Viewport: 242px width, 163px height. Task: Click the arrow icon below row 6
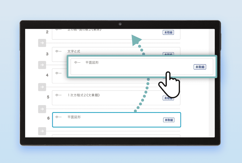42,131
